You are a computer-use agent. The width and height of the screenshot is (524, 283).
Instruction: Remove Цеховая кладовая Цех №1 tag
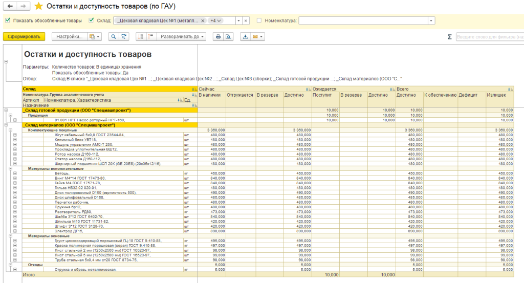tap(203, 20)
